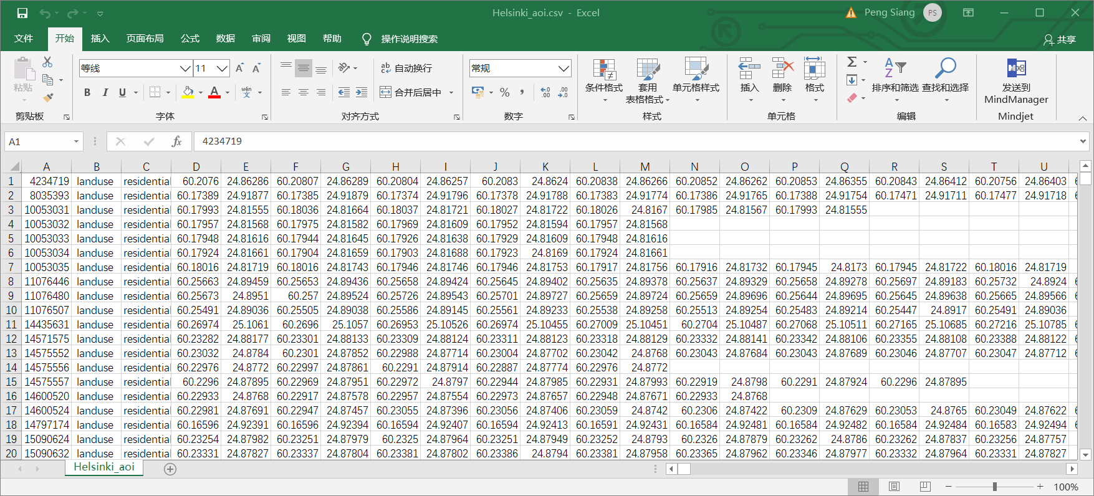Screen dimensions: 1094x496
Task: Click in the formula bar input
Action: (x=636, y=141)
